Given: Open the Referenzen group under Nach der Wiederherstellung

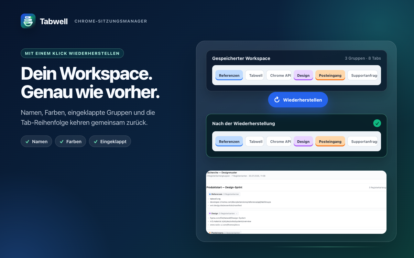Looking at the screenshot, I should tap(229, 142).
